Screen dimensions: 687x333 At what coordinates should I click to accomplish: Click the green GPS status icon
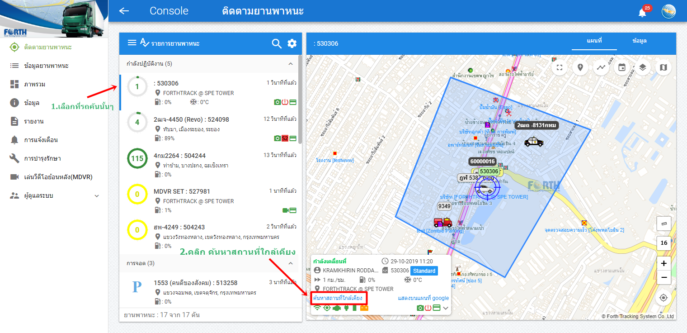click(326, 308)
